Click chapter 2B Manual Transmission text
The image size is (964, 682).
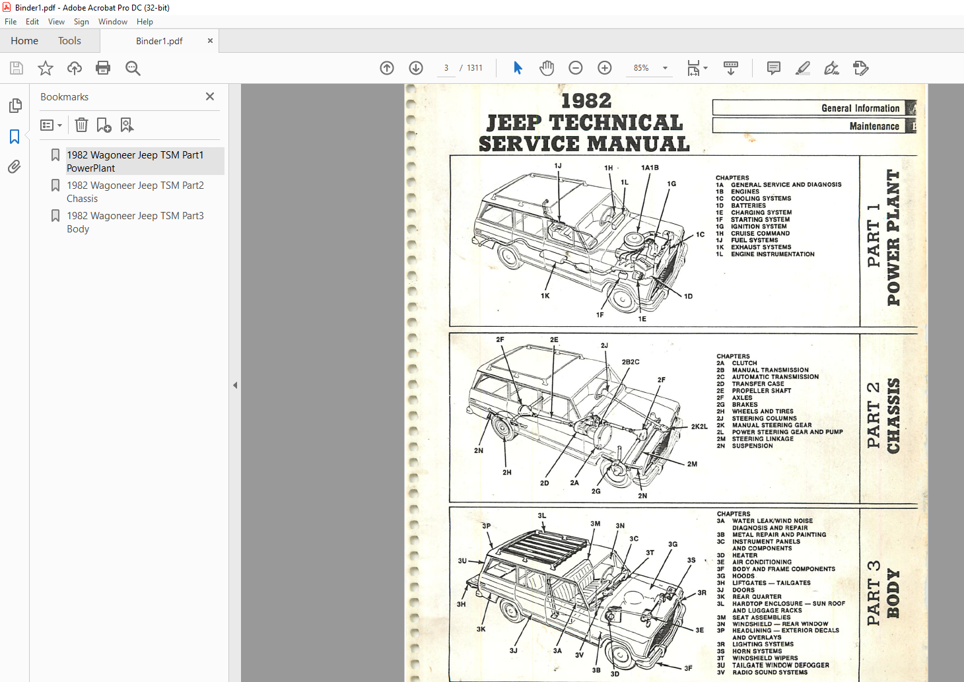[x=763, y=370]
